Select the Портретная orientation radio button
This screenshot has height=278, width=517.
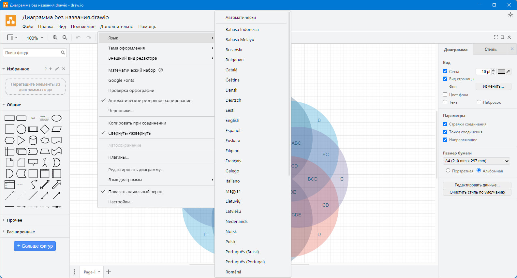coord(448,170)
